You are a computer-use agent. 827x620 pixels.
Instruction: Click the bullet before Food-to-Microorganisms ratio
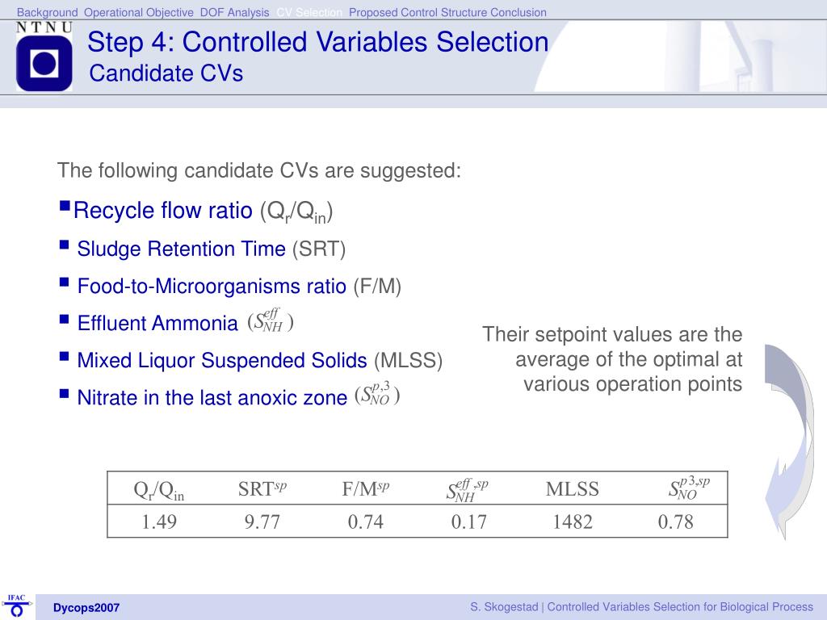(65, 282)
